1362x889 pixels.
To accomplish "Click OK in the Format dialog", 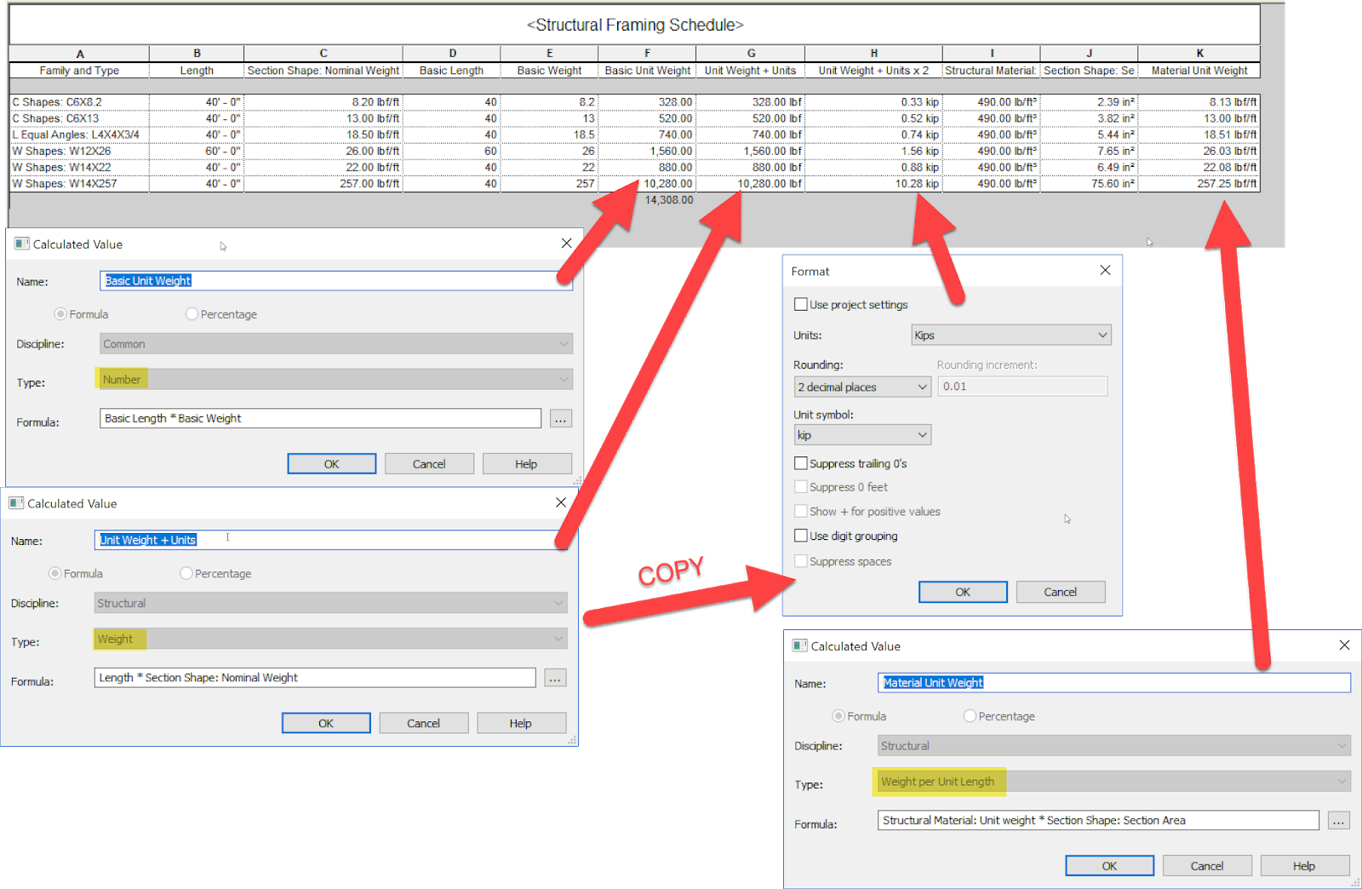I will coord(962,591).
